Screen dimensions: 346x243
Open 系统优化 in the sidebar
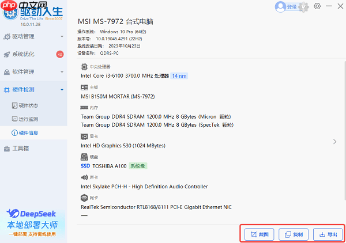tap(33, 54)
